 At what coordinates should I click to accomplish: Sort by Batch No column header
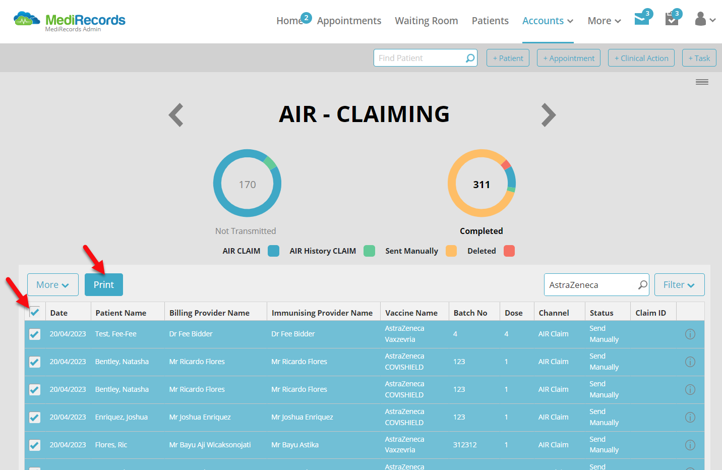click(x=470, y=313)
